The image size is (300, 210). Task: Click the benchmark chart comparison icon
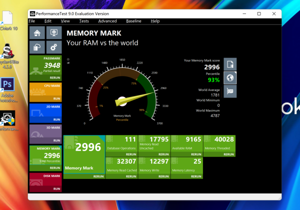[230, 91]
